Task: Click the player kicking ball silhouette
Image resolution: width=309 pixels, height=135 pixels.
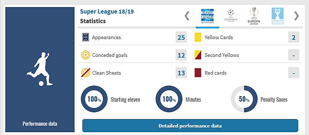Action: click(40, 69)
